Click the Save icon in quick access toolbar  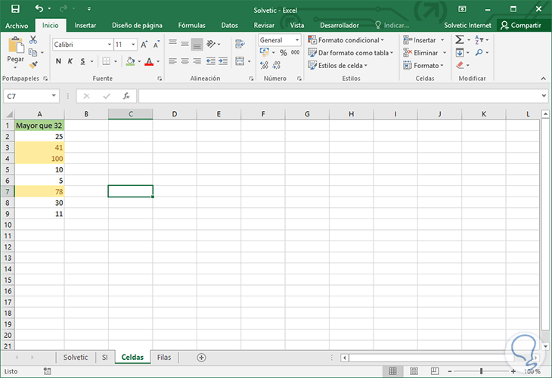pyautogui.click(x=15, y=9)
